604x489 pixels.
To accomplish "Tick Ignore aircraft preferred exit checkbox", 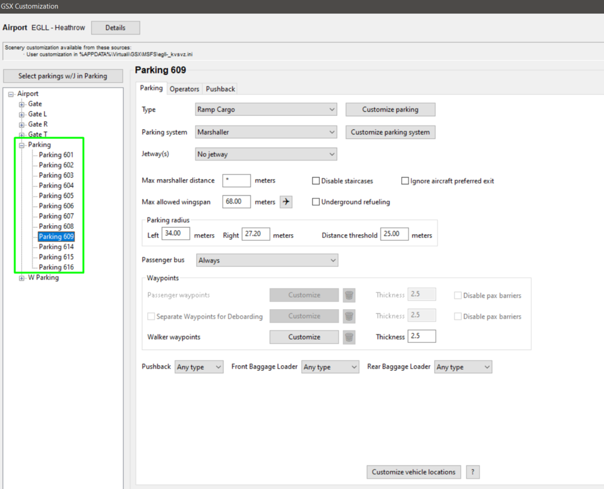I will (x=405, y=181).
